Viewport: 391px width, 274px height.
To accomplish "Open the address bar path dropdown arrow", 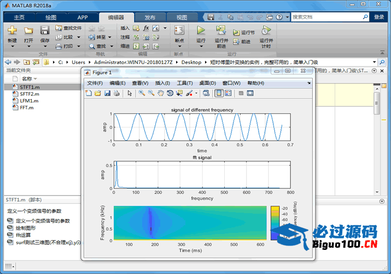I will (x=374, y=62).
